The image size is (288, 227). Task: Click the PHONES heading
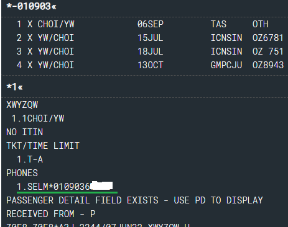tap(22, 173)
